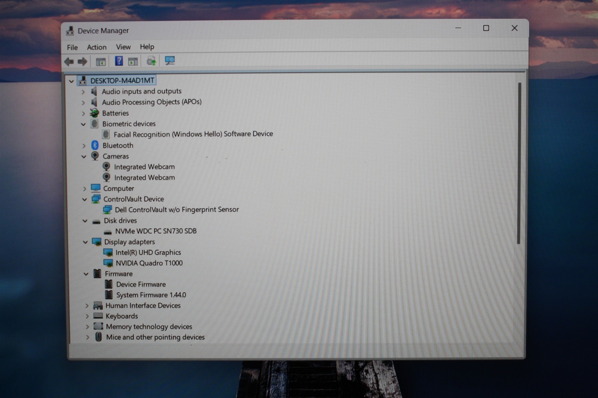
Task: Open the Action menu
Action: point(96,47)
